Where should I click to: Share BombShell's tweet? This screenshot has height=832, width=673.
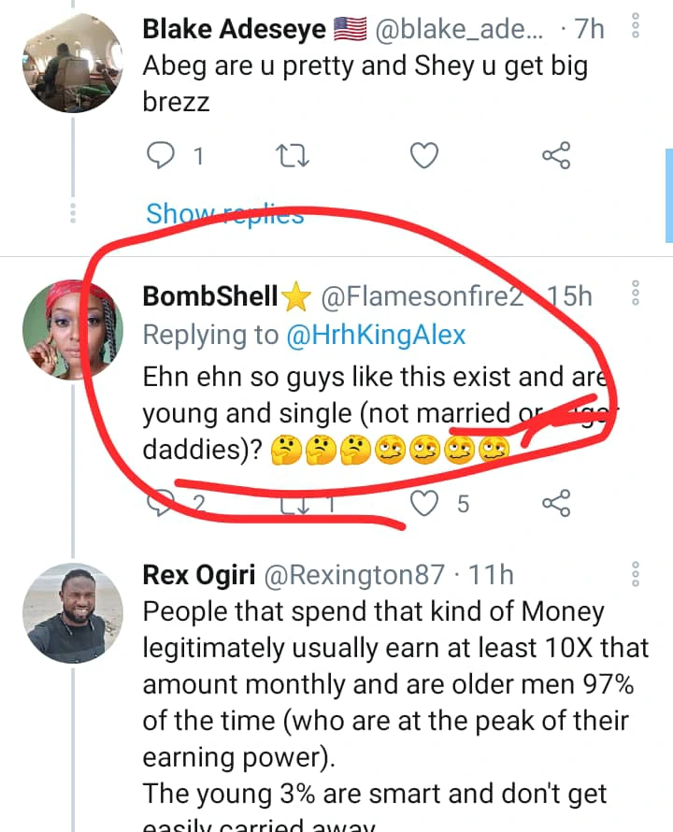(x=555, y=505)
